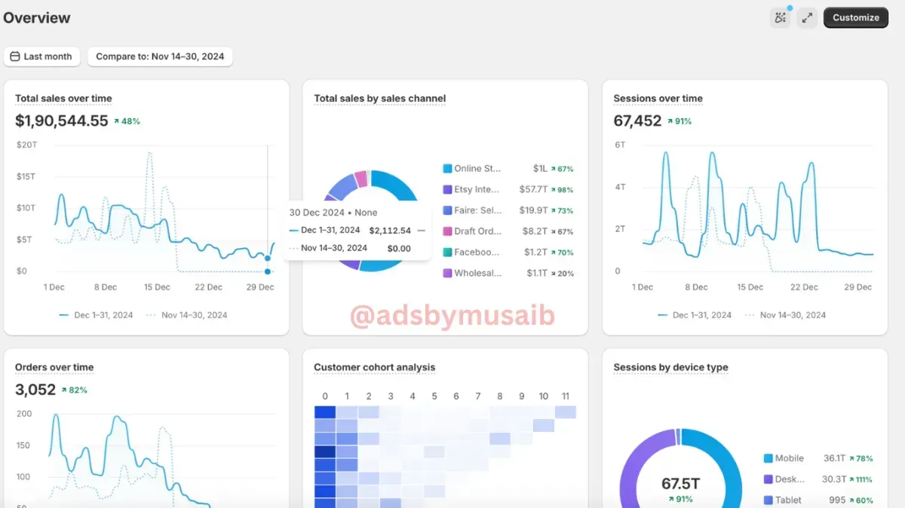Open the Compare to Nov 14–30 selector
The image size is (905, 508).
pos(160,57)
